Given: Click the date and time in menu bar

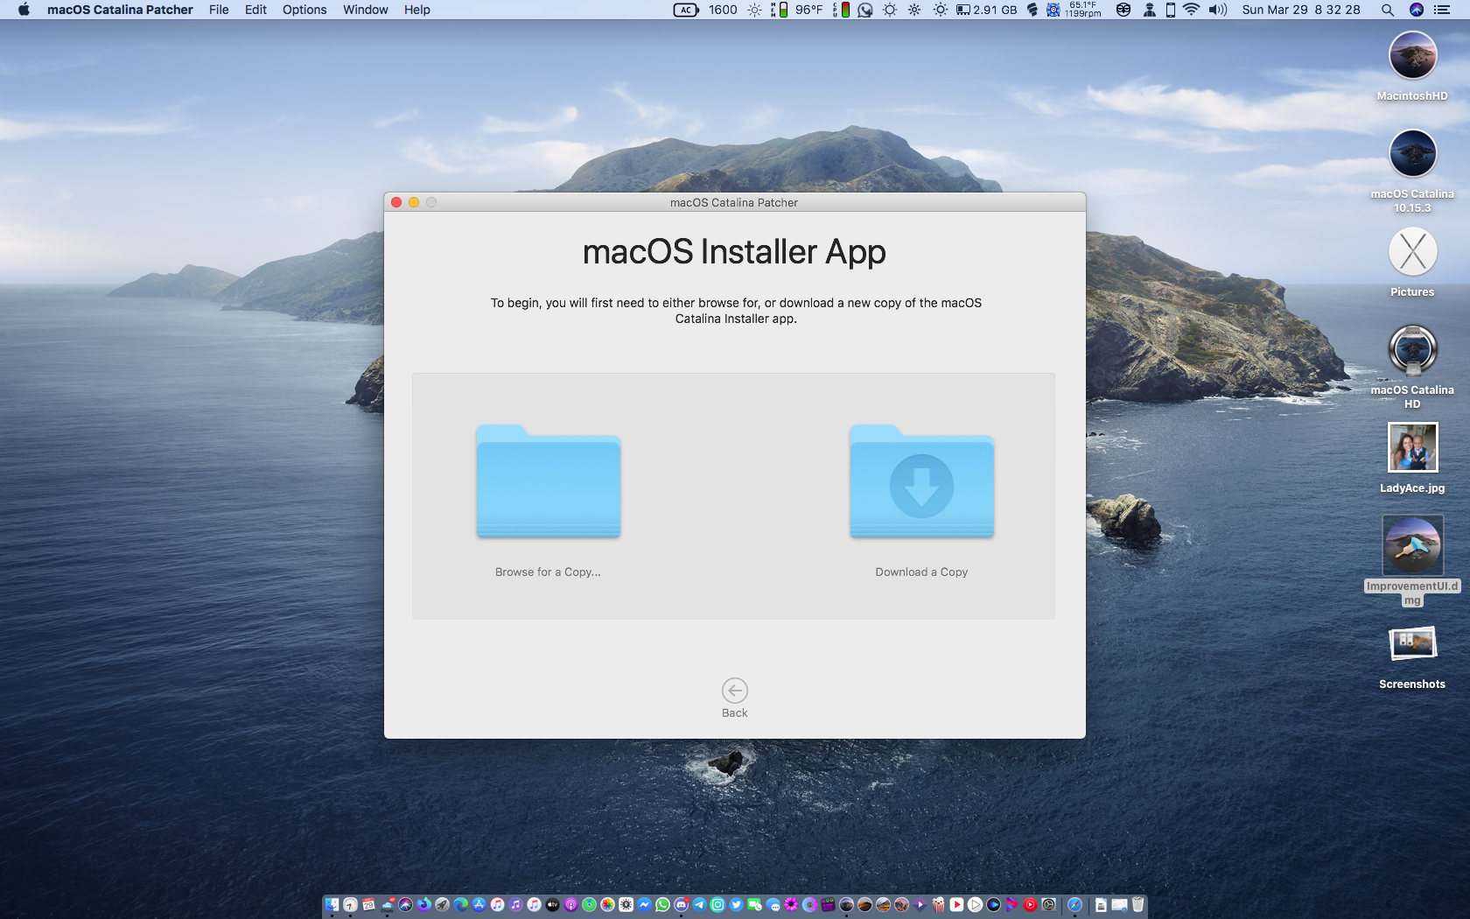Looking at the screenshot, I should pyautogui.click(x=1301, y=10).
